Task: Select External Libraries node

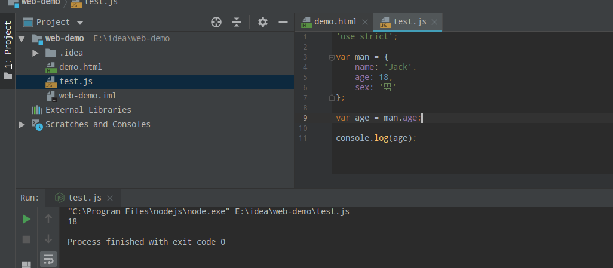Action: point(88,110)
